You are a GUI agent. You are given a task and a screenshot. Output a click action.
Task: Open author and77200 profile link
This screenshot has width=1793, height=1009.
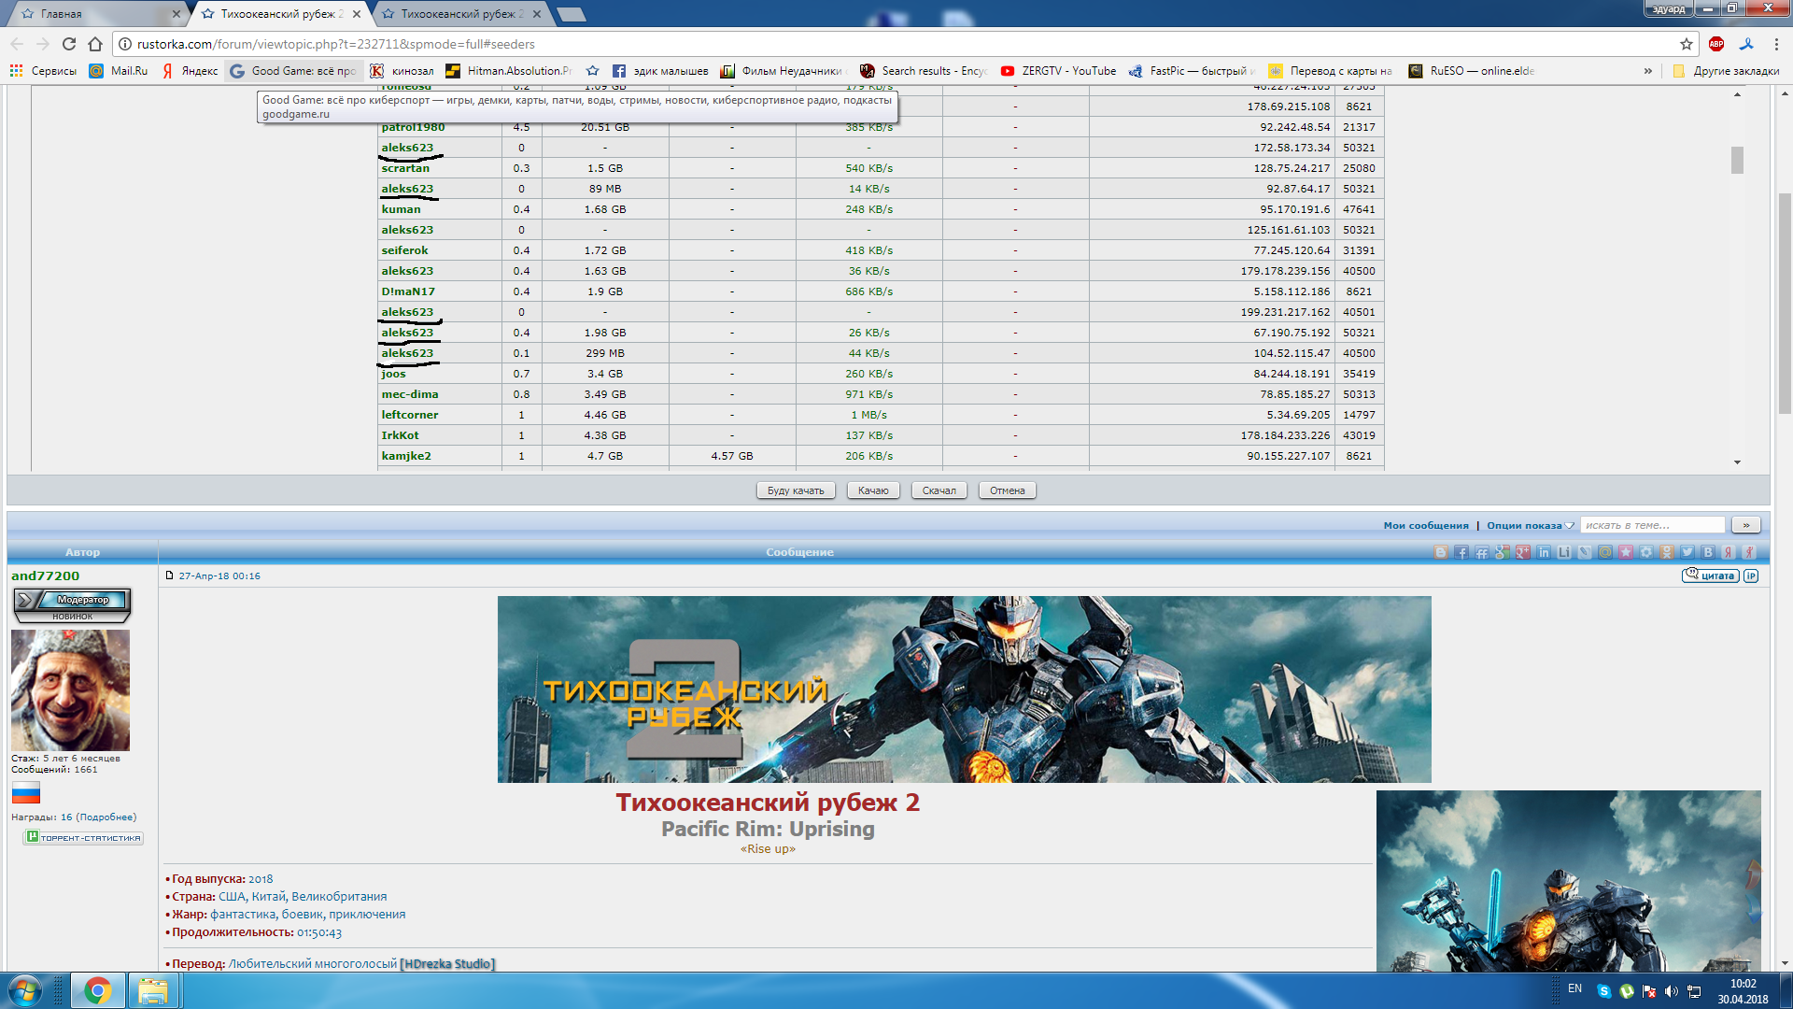coord(45,576)
